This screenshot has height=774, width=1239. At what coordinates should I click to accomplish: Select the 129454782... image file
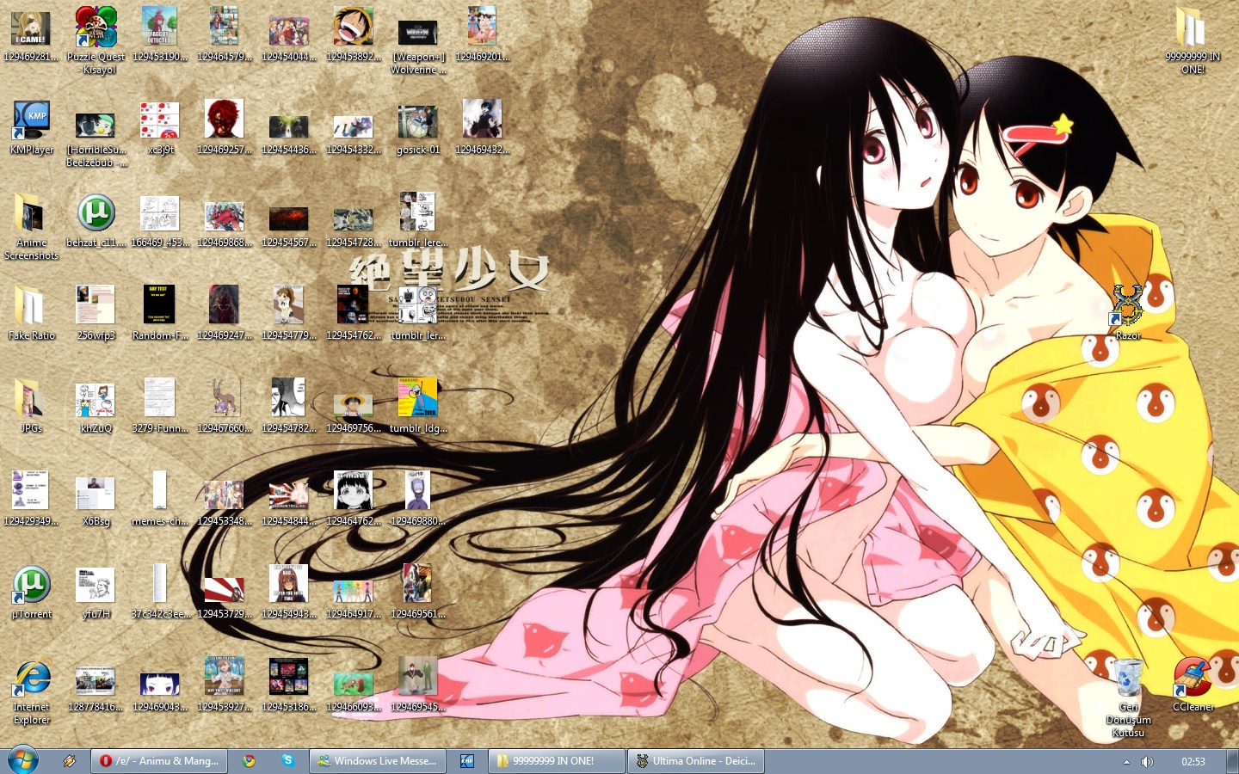289,398
